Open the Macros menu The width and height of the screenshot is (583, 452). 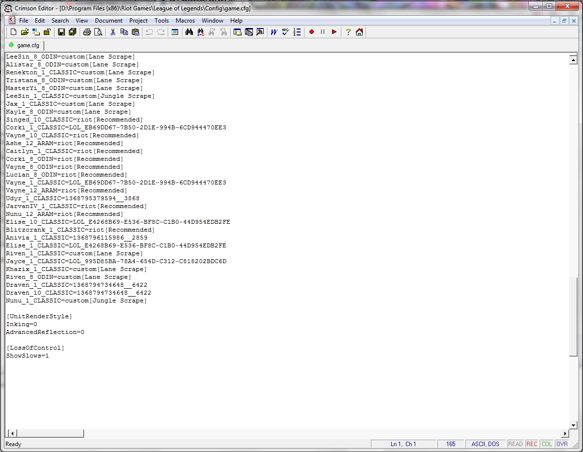185,21
